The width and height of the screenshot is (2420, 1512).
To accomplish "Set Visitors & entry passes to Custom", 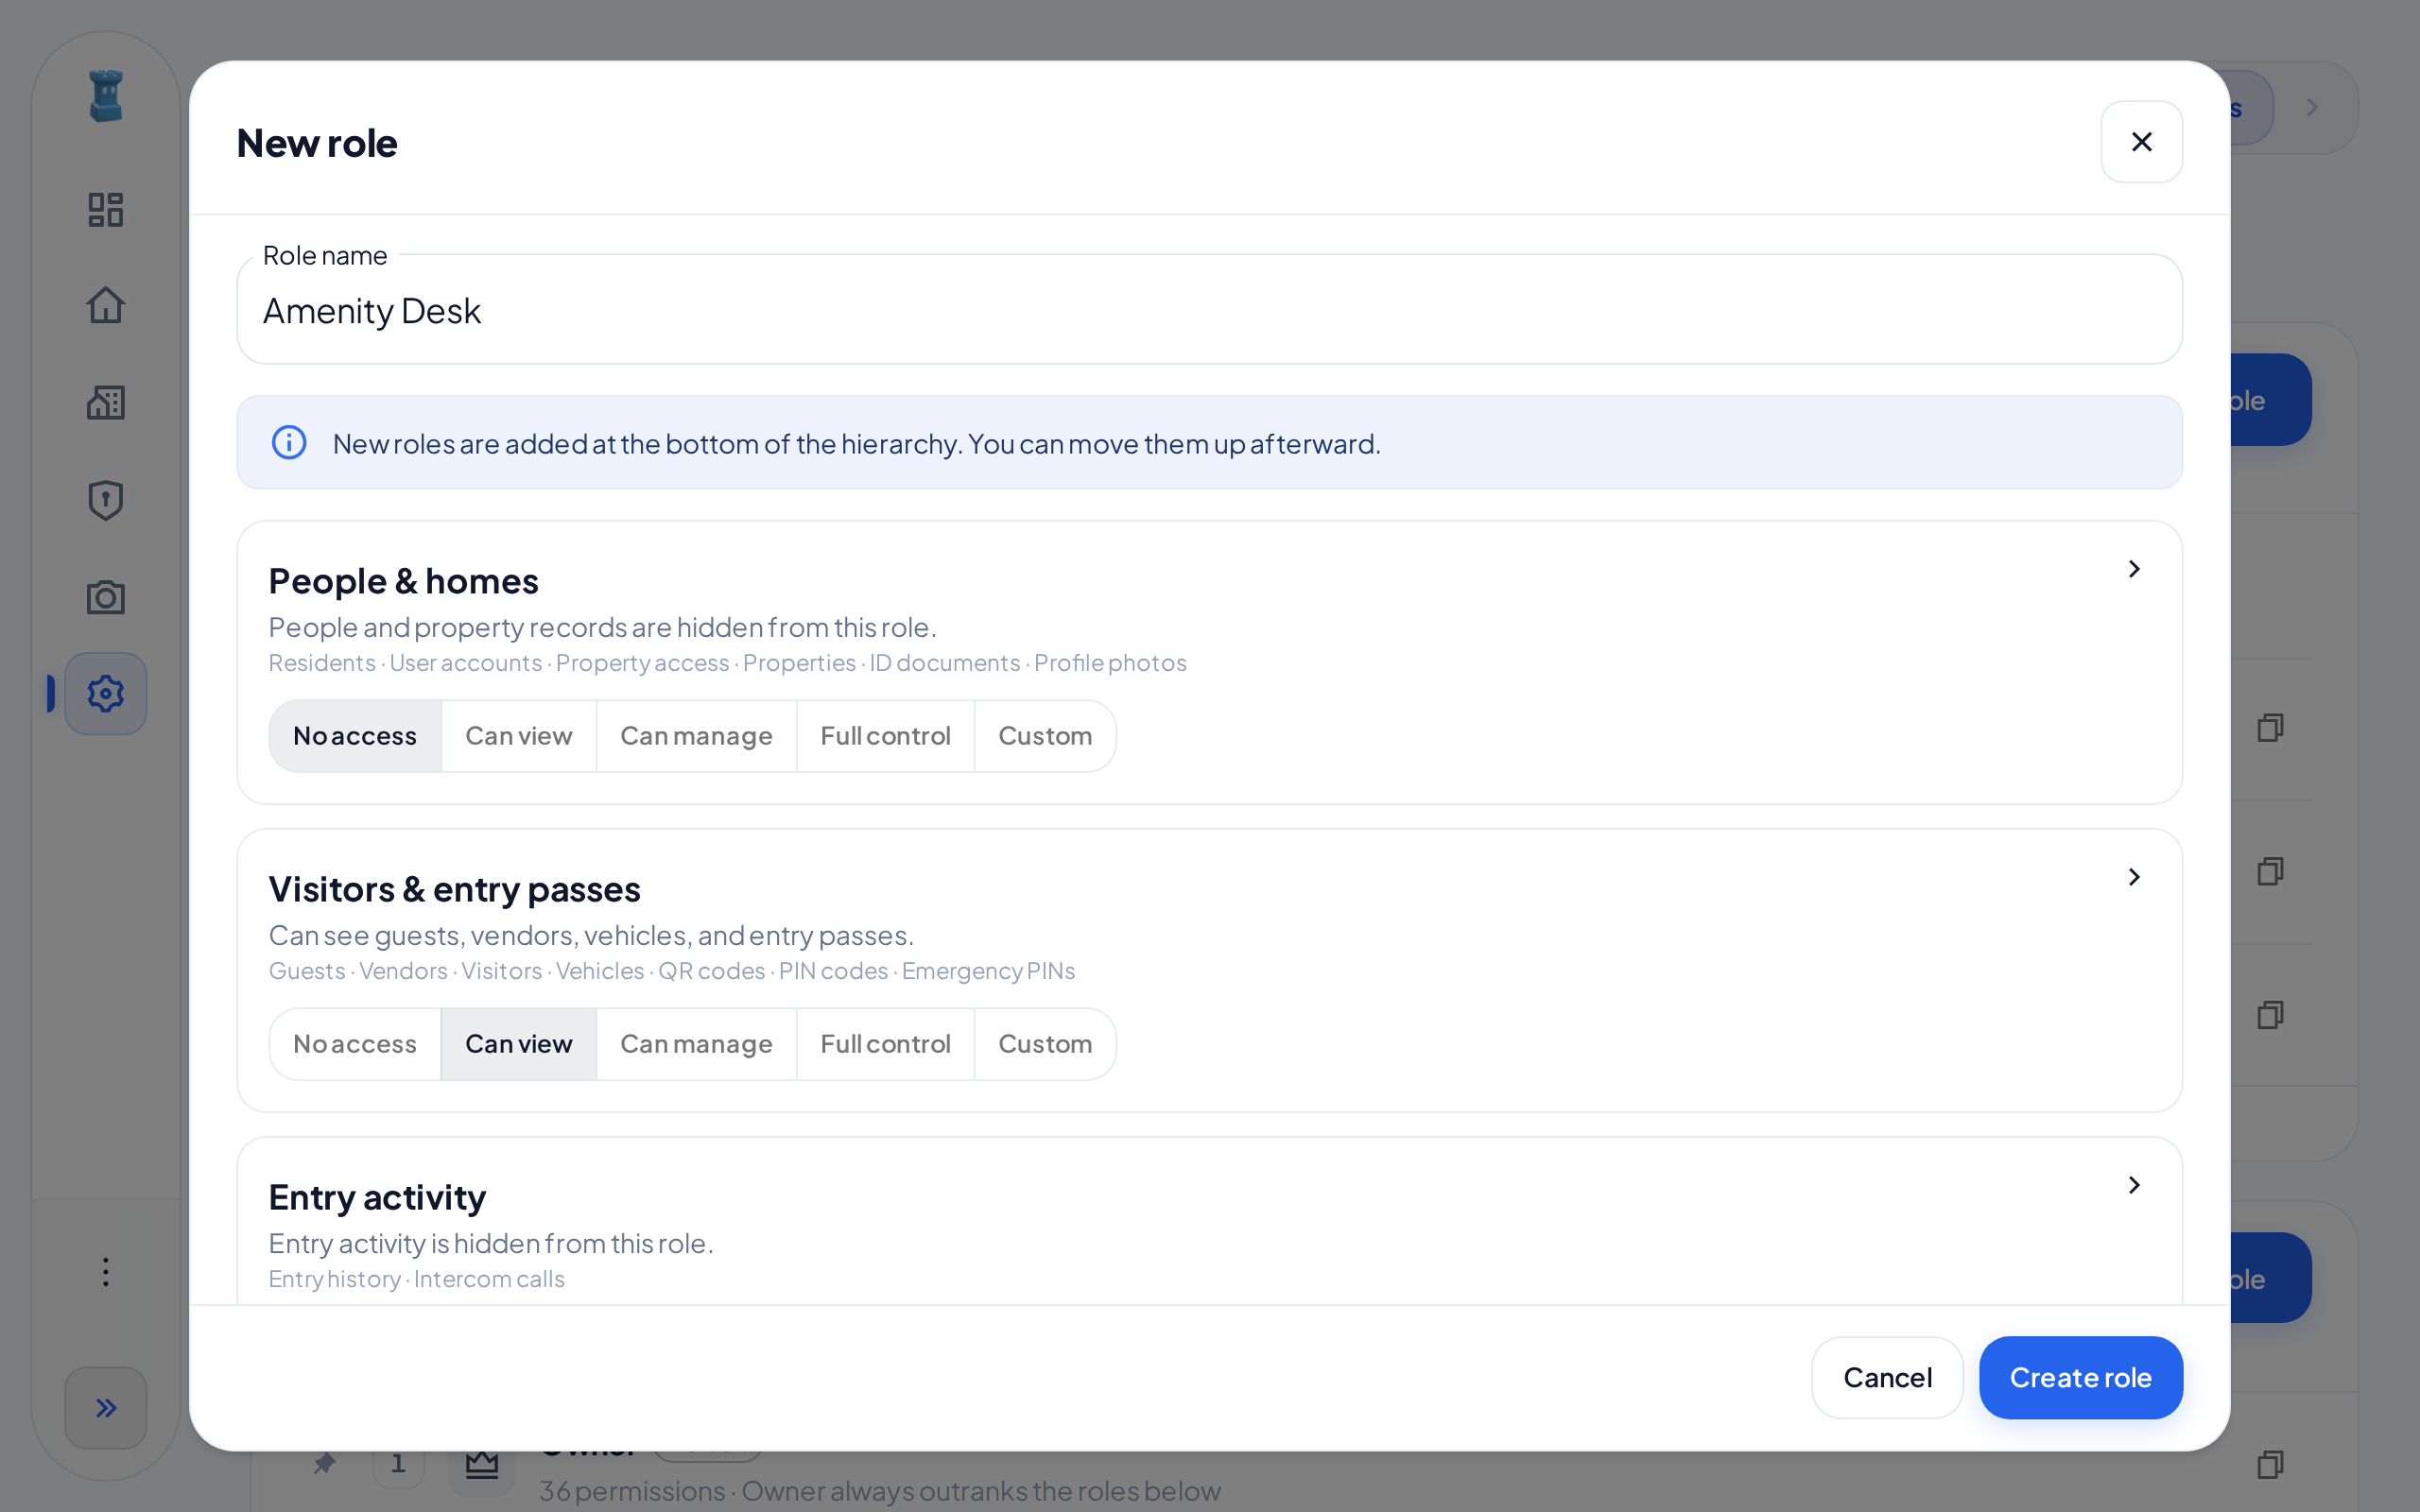I will pyautogui.click(x=1045, y=1044).
